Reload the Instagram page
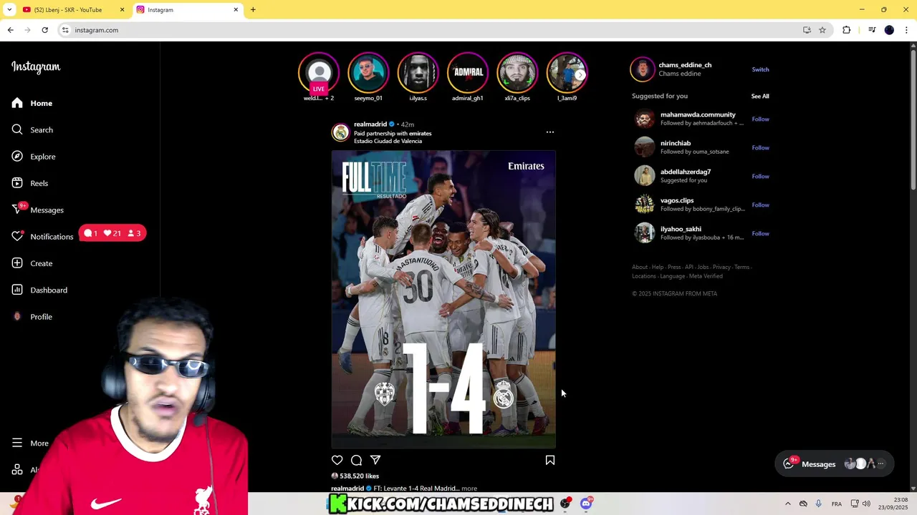Image resolution: width=917 pixels, height=515 pixels. (44, 30)
